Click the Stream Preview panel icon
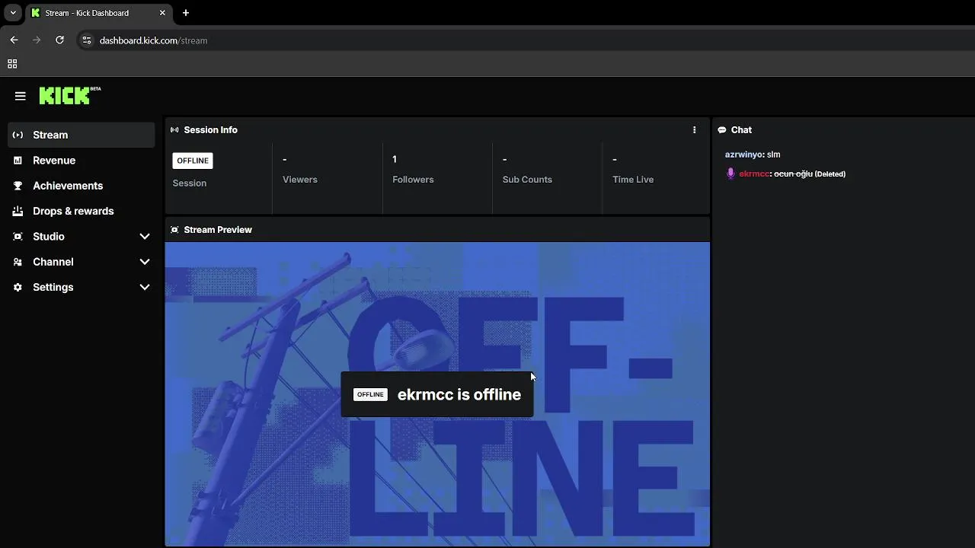 click(x=174, y=230)
